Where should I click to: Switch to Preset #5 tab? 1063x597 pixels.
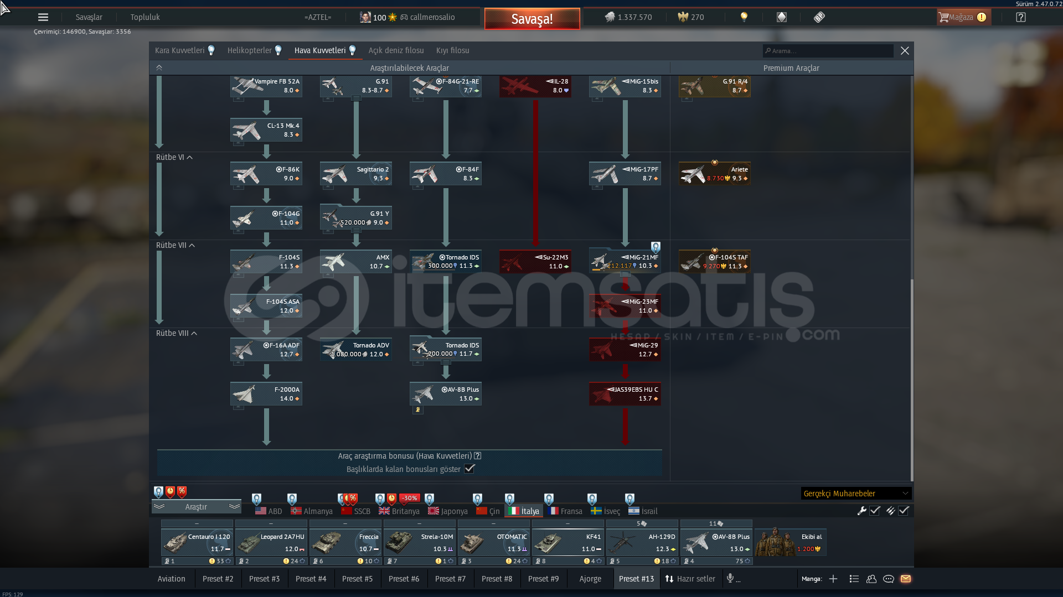(x=358, y=579)
